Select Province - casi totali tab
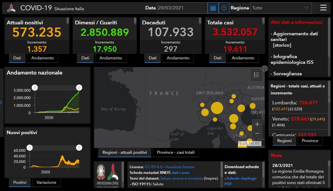The height and width of the screenshot is (191, 333). click(176, 152)
